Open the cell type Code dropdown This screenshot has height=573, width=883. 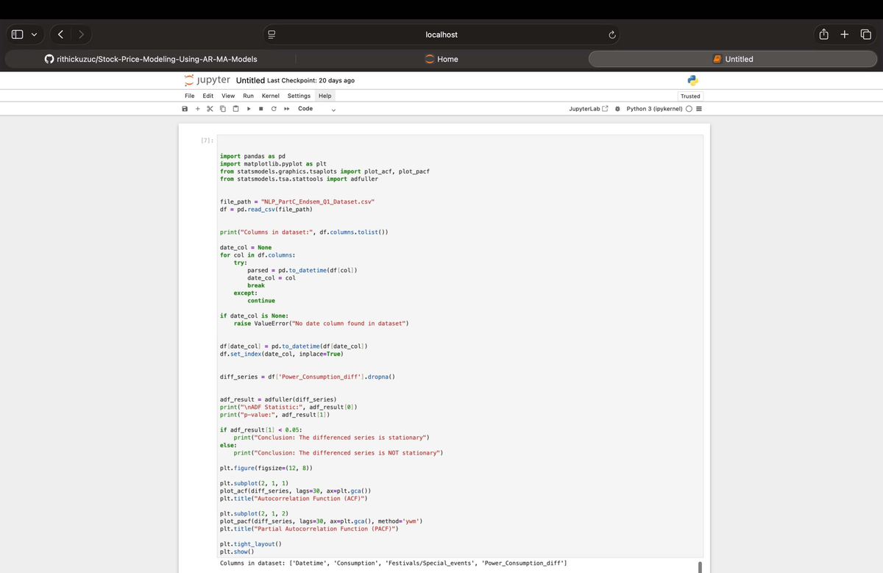316,109
